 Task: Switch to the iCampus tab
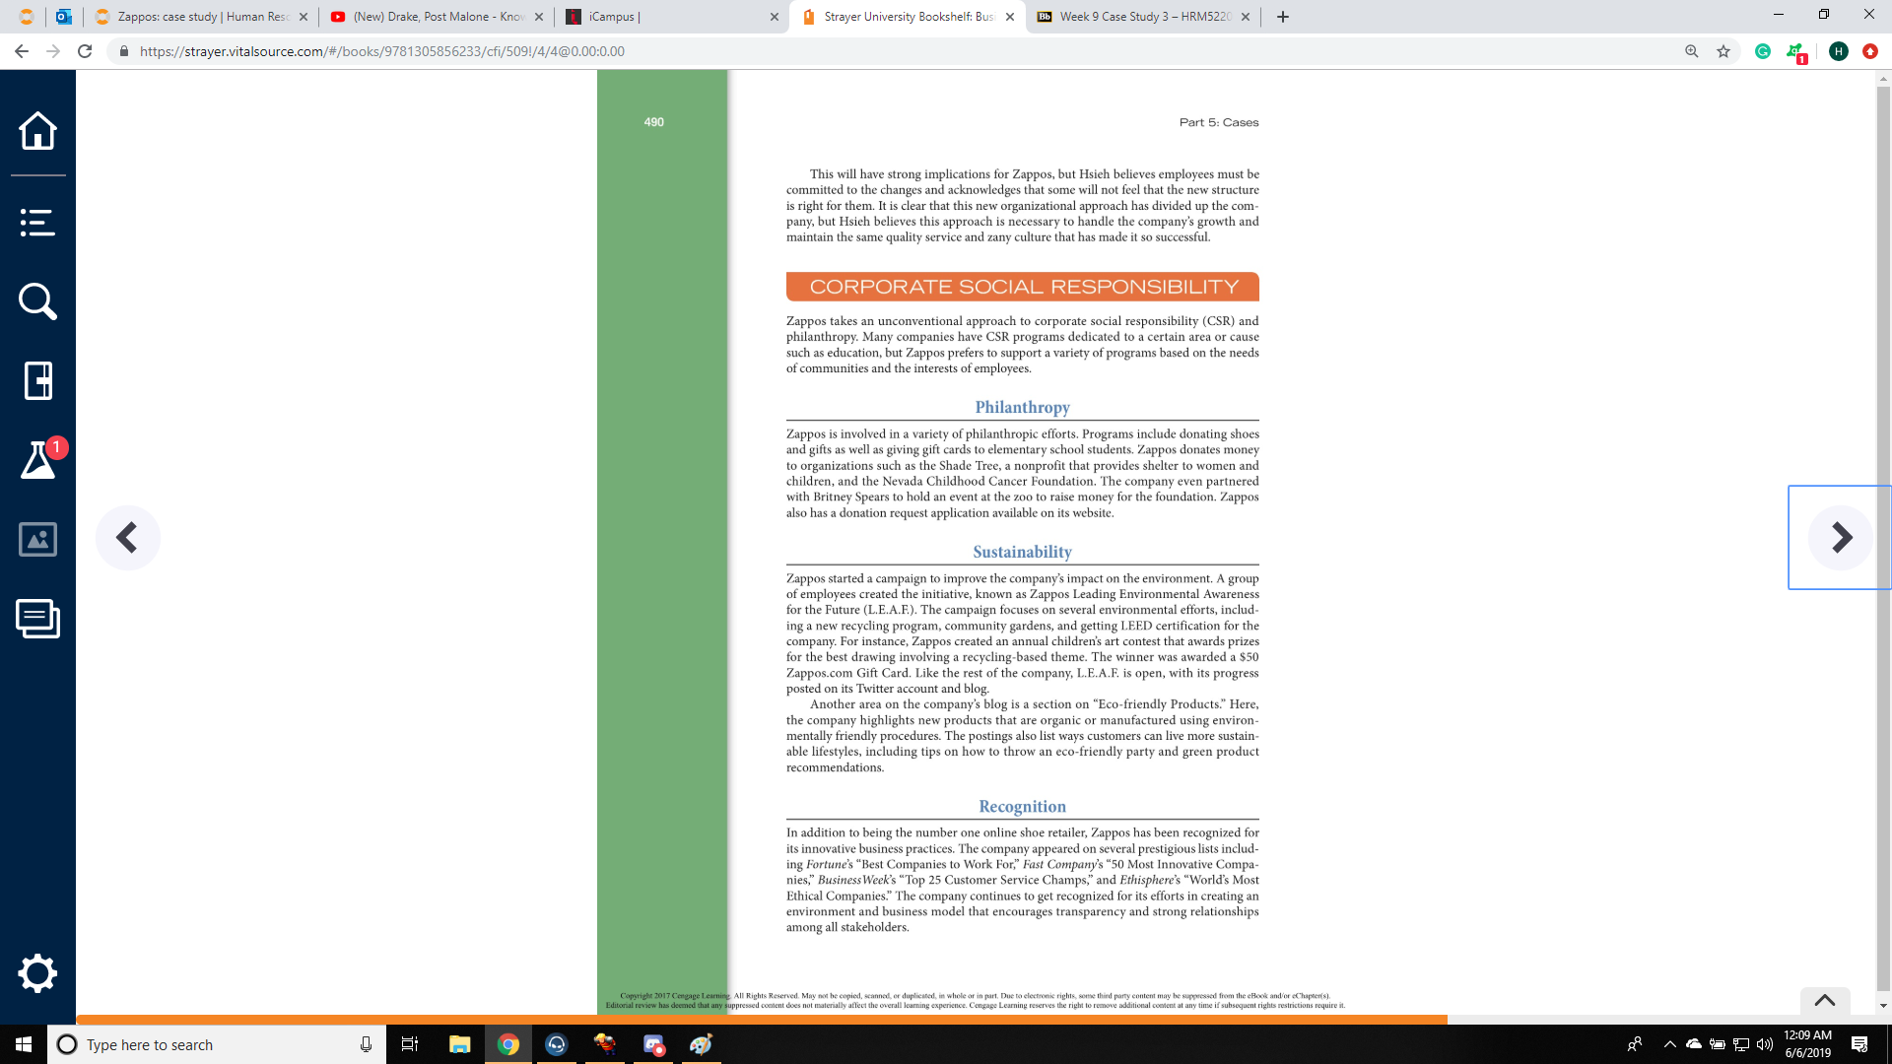672,17
